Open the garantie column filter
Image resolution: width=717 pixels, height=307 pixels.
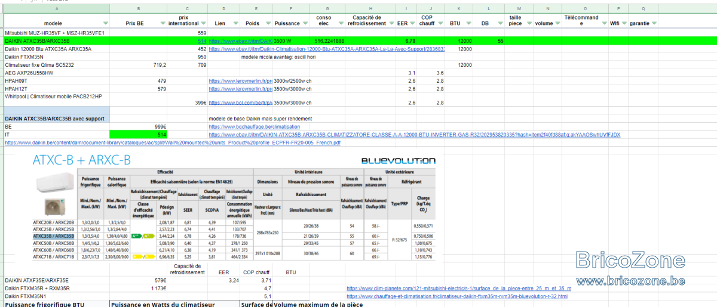[654, 23]
